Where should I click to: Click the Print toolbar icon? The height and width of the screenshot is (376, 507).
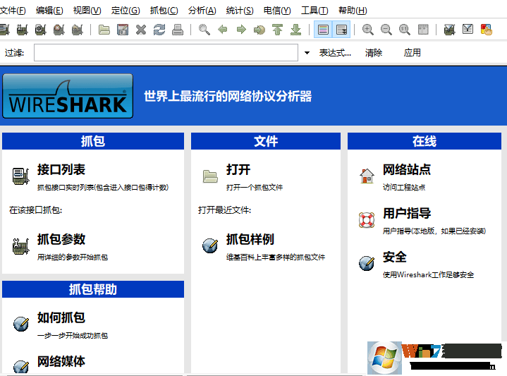point(178,30)
